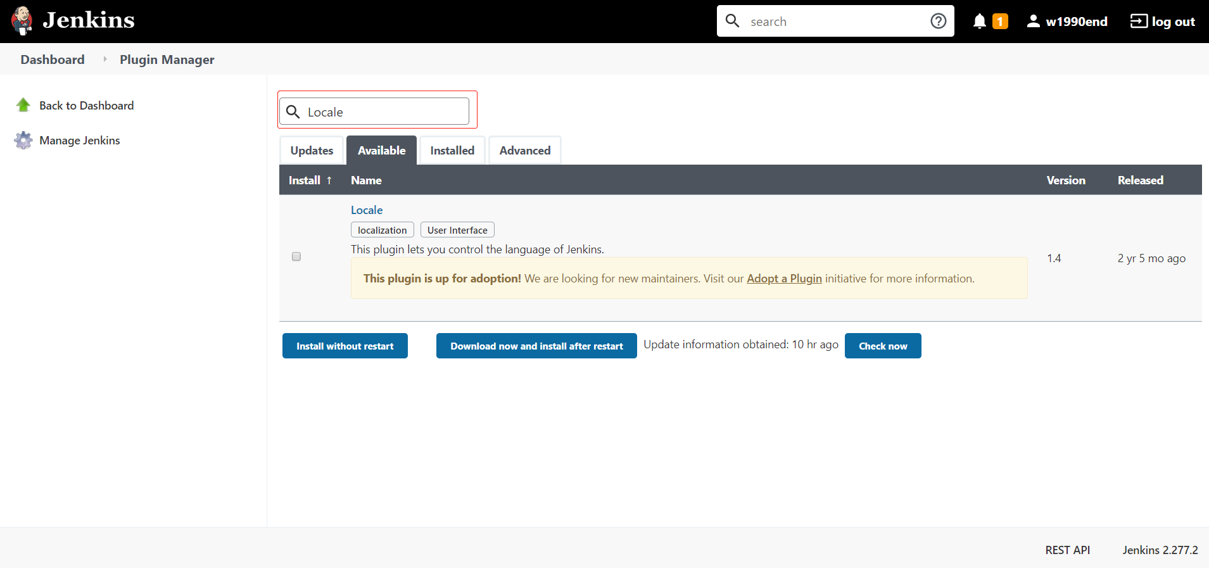Viewport: 1209px width, 568px height.
Task: Click the log out link text
Action: [x=1173, y=22]
